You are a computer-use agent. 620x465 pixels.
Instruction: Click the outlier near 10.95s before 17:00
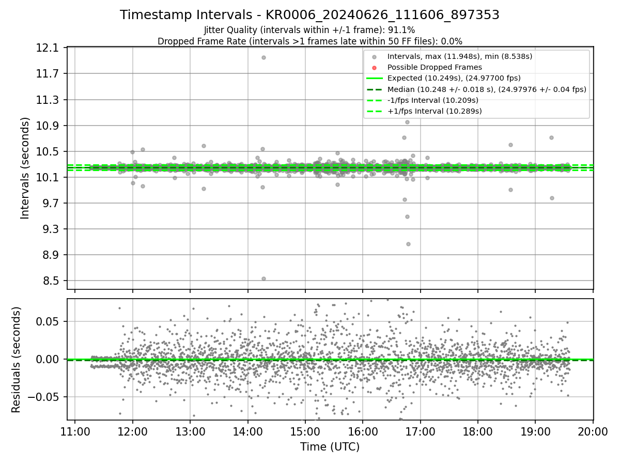[x=407, y=122]
